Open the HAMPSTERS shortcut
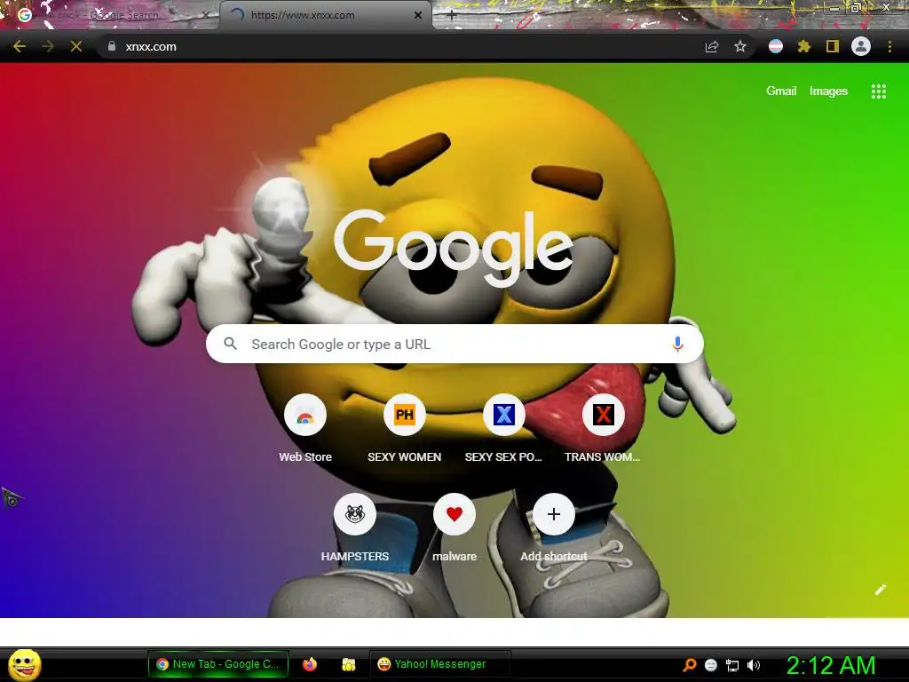The height and width of the screenshot is (682, 909). (355, 514)
